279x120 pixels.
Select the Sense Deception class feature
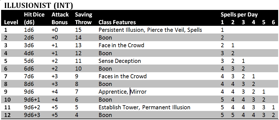(119, 61)
